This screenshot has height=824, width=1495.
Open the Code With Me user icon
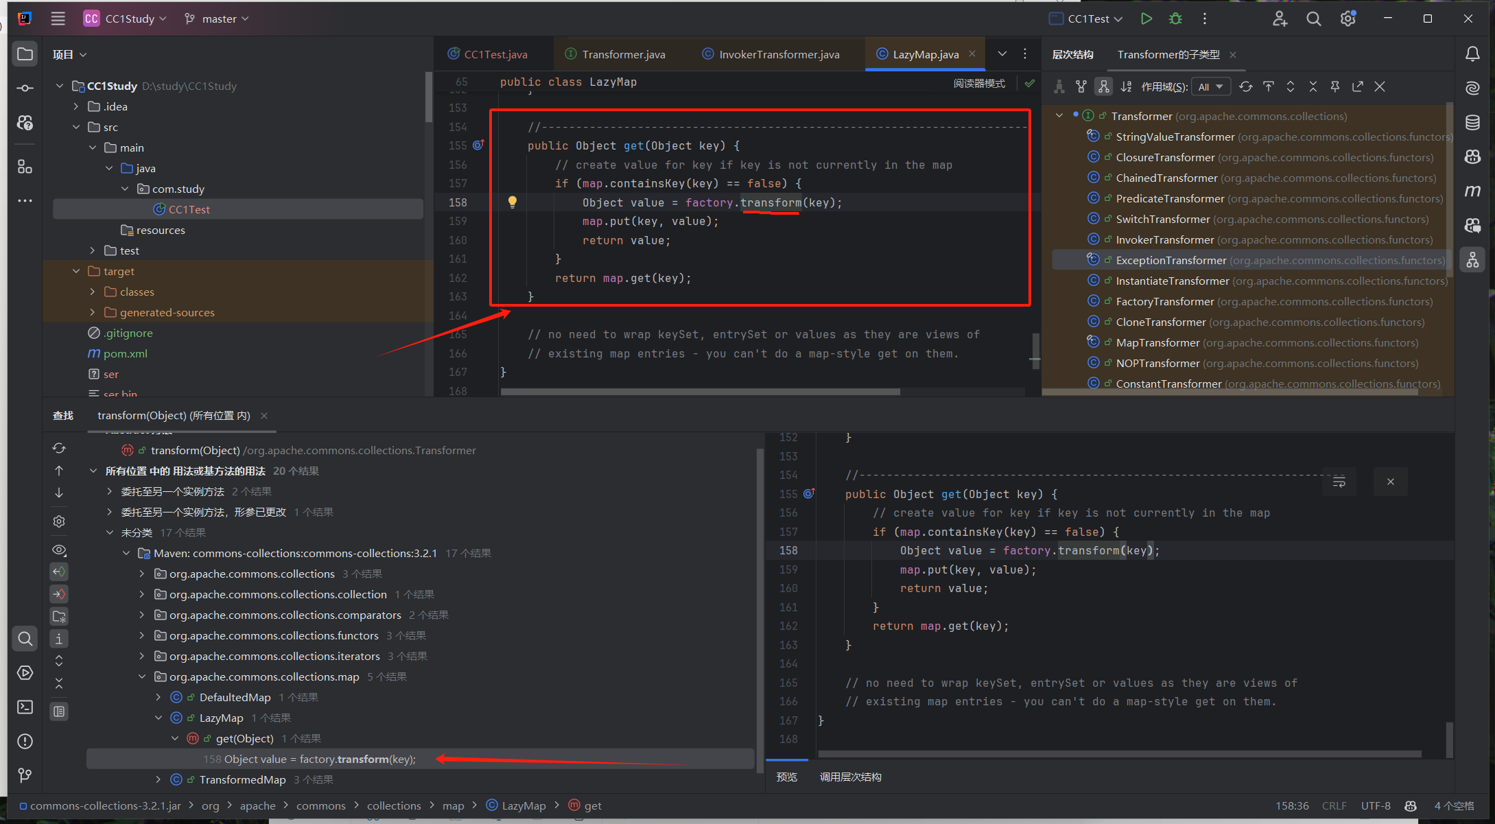[x=1280, y=19]
